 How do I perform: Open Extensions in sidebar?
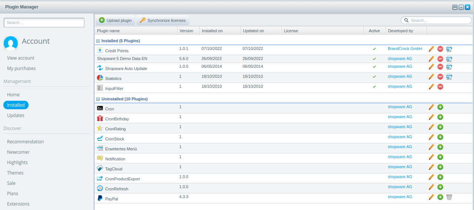[x=18, y=204]
